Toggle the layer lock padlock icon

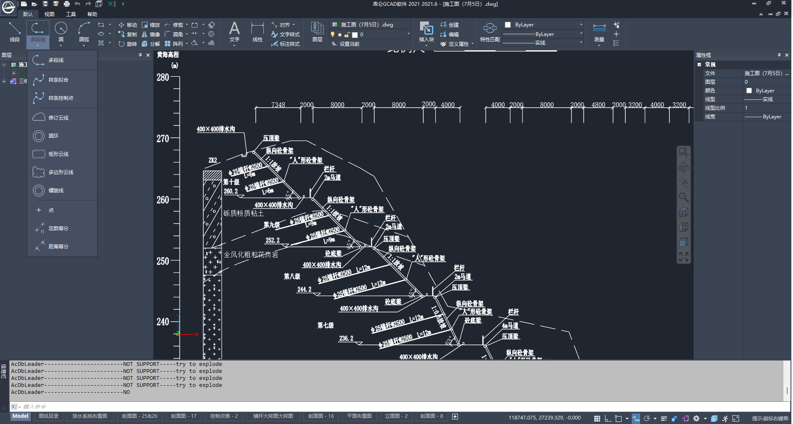tap(347, 35)
